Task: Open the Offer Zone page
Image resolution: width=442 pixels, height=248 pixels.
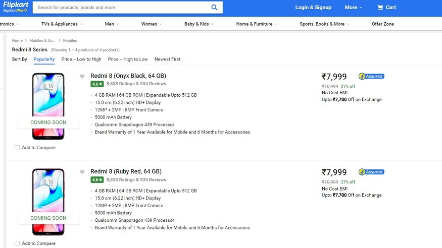Action: click(383, 24)
